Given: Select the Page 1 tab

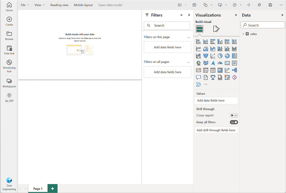Looking at the screenshot, I should 38,189.
